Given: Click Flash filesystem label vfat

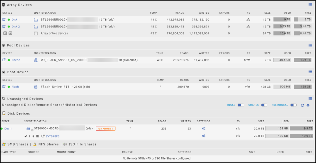Looking at the screenshot, I should click(247, 87).
